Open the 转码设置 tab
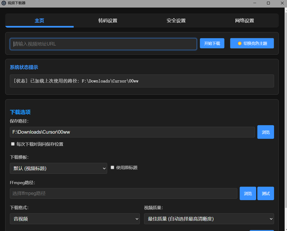 pyautogui.click(x=108, y=20)
